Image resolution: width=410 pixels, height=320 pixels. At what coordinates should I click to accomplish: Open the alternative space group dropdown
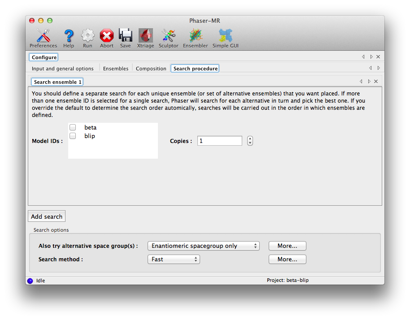point(203,246)
